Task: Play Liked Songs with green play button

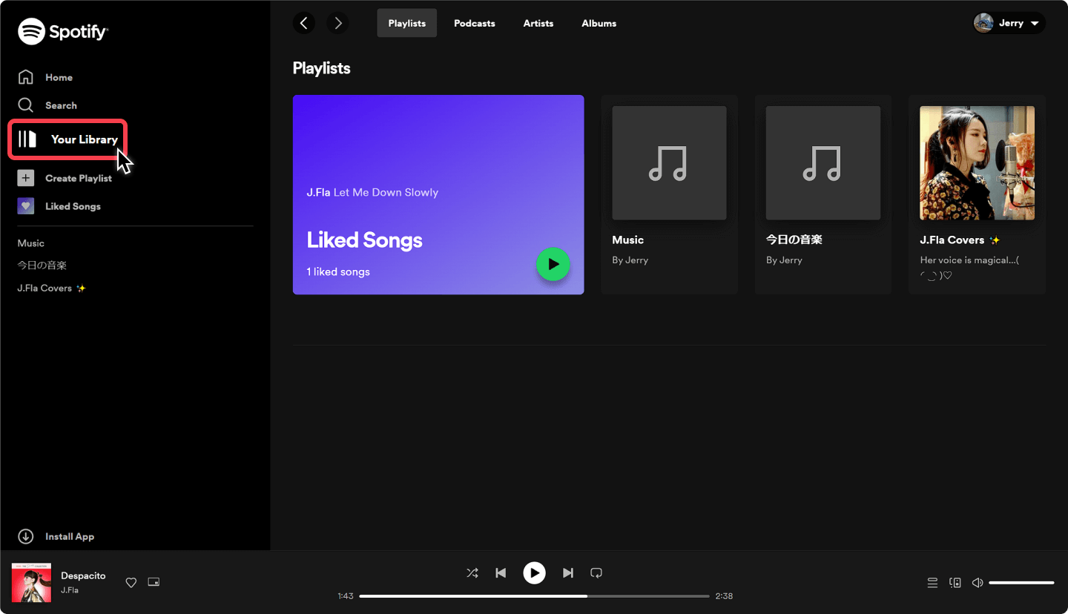Action: 553,264
